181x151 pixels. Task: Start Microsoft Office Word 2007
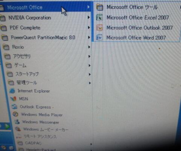(x=137, y=38)
